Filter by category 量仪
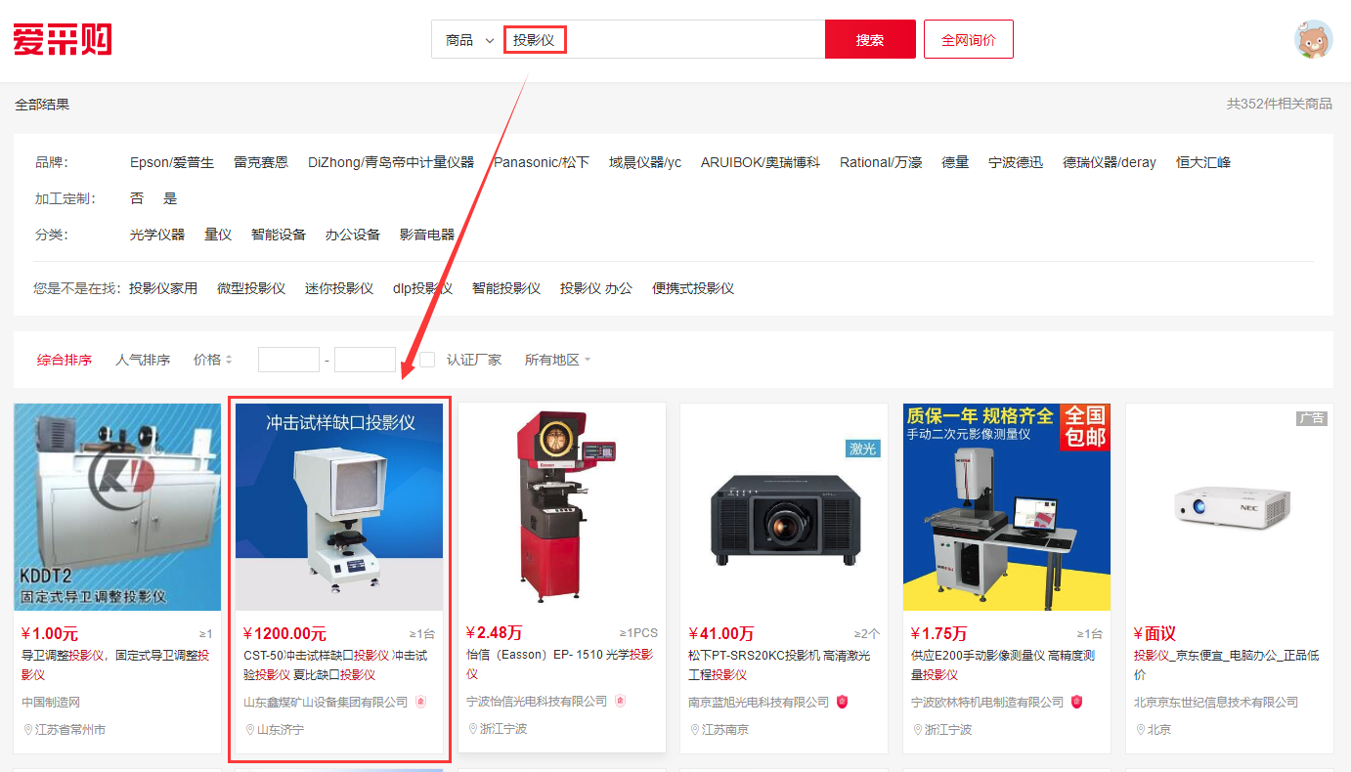Viewport: 1351px width, 772px height. point(218,235)
